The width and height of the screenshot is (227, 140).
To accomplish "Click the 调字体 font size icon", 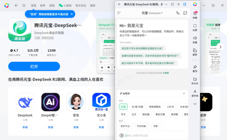I will point(195,93).
